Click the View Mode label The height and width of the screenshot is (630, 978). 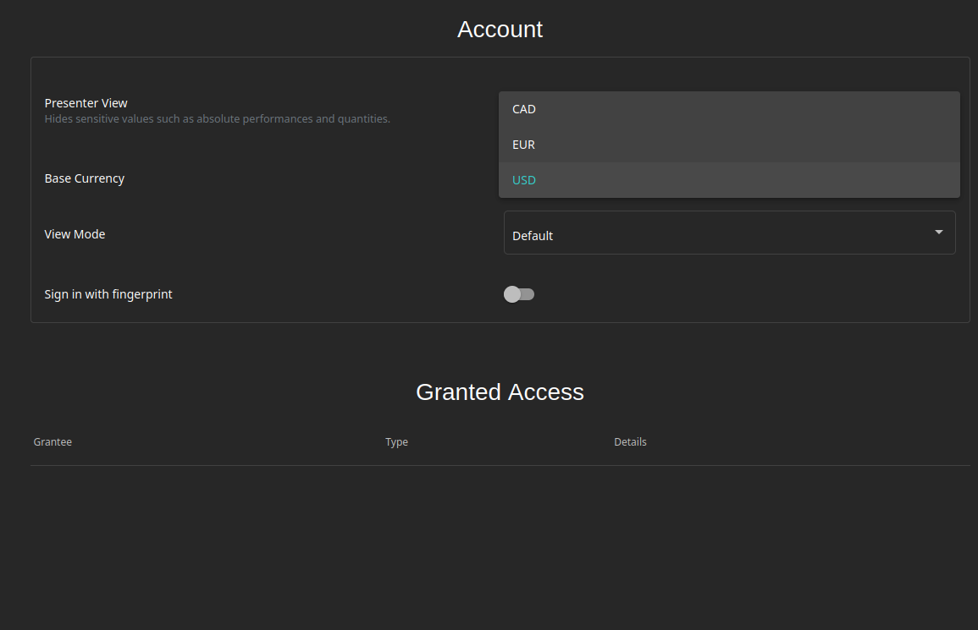(75, 233)
